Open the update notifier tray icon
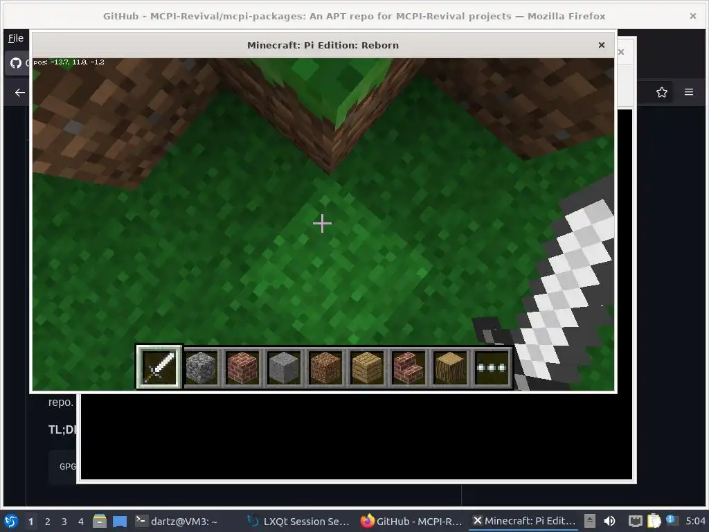This screenshot has height=532, width=709. pos(671,520)
